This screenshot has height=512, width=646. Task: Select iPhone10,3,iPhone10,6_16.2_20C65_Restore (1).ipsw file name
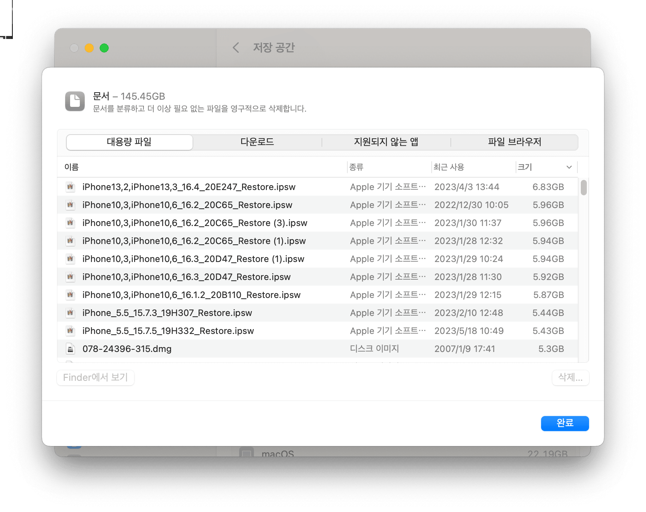(x=194, y=241)
